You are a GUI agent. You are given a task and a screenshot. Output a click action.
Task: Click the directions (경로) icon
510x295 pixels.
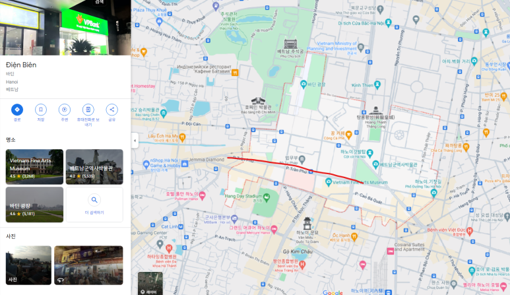coord(17,110)
